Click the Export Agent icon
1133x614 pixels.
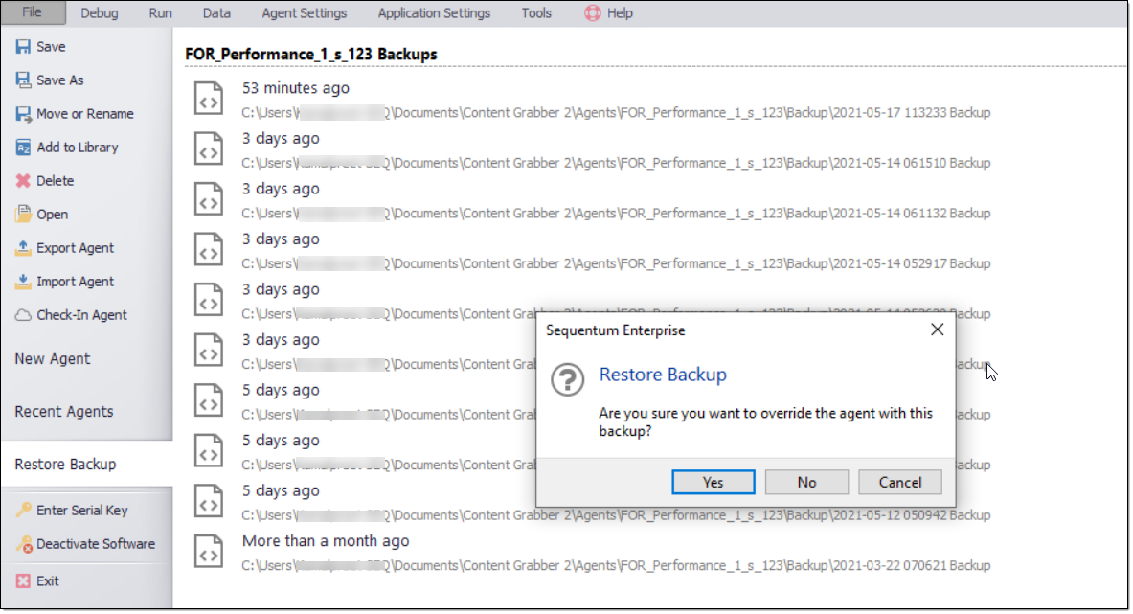[x=23, y=248]
